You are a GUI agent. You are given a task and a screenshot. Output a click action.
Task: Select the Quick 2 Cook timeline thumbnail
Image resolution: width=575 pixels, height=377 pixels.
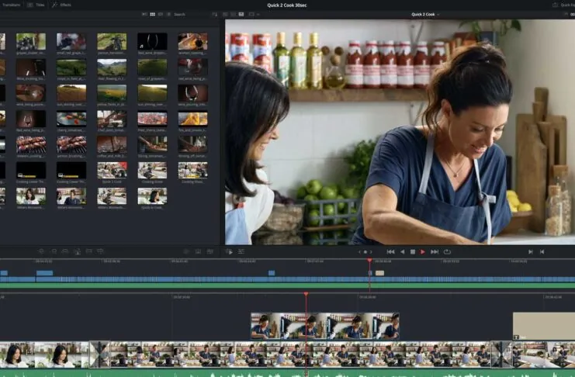coord(112,170)
